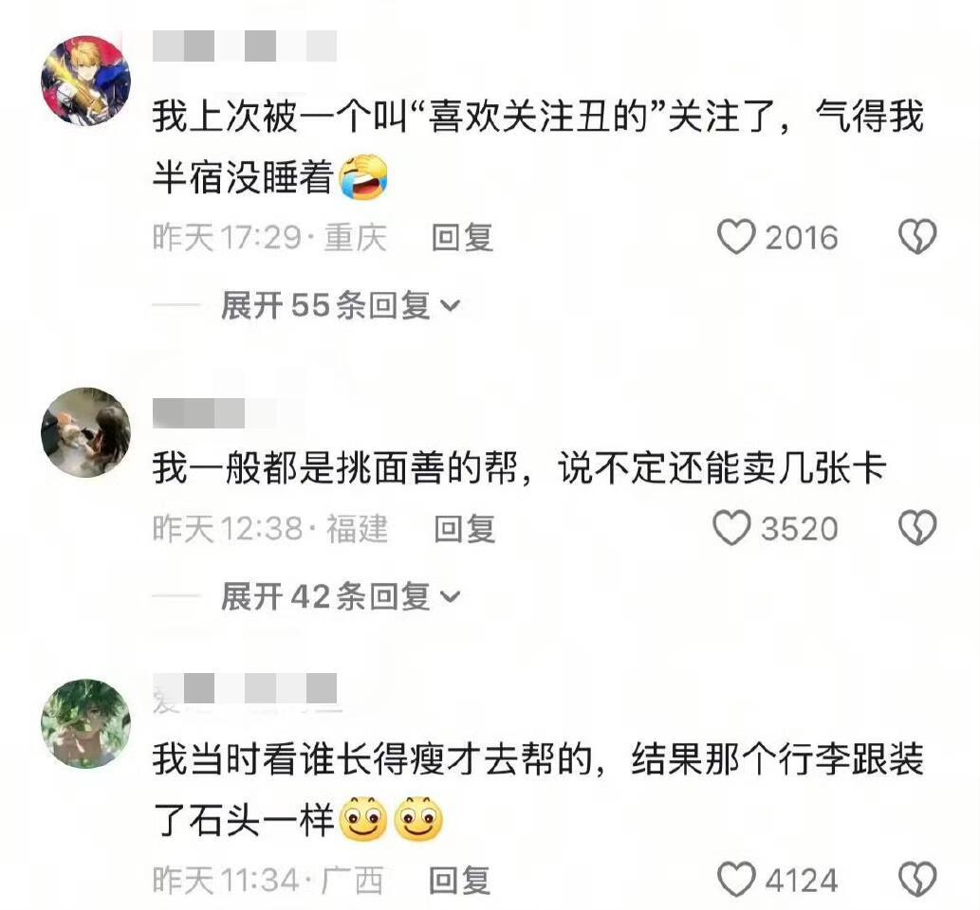
Task: Dislike the Guangxi comment with broken heart
Action: (916, 880)
